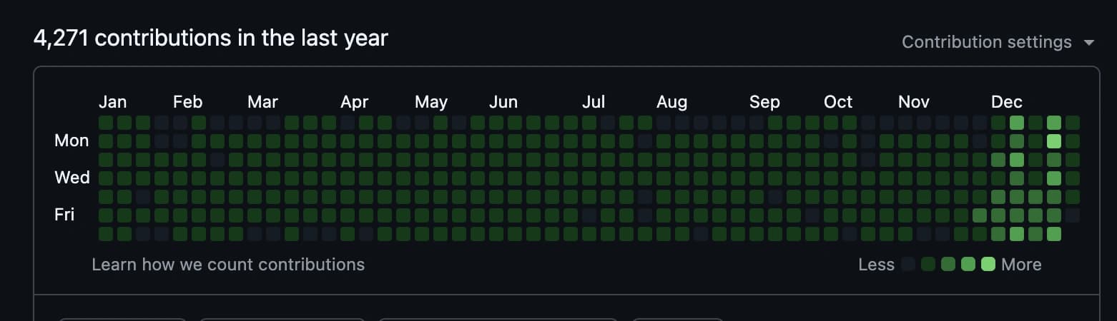
Task: Open Learn how we count contributions link
Action: [228, 265]
